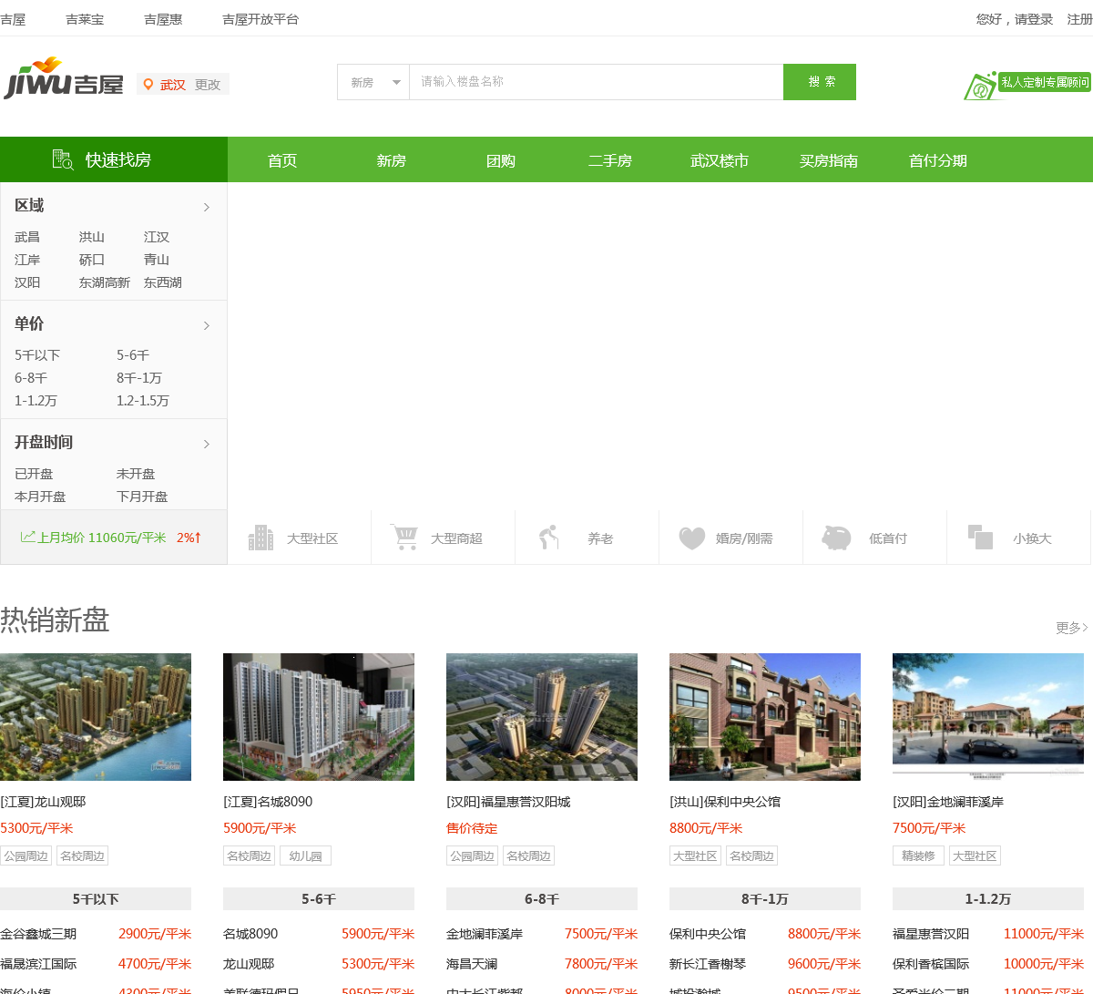Click the 注册 register link
Viewport: 1093px width, 994px height.
coord(1080,19)
